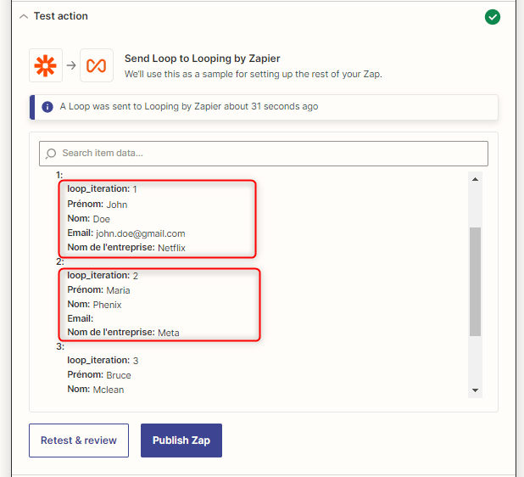Click the vertical scrollbar thumb

[x=475, y=282]
